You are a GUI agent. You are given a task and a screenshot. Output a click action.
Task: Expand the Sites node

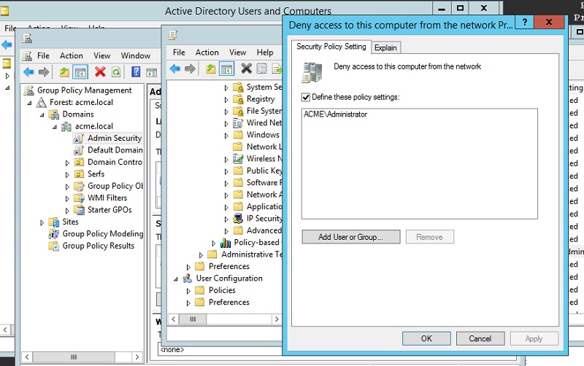tap(42, 222)
